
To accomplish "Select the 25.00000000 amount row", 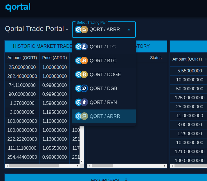I will click(22, 67).
